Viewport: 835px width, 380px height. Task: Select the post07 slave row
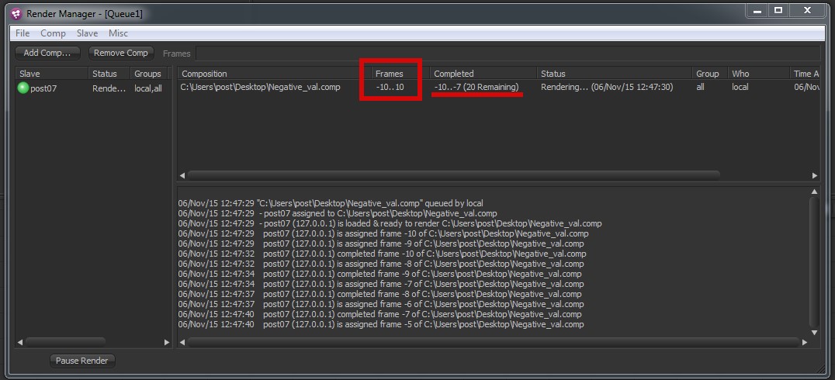click(x=93, y=88)
